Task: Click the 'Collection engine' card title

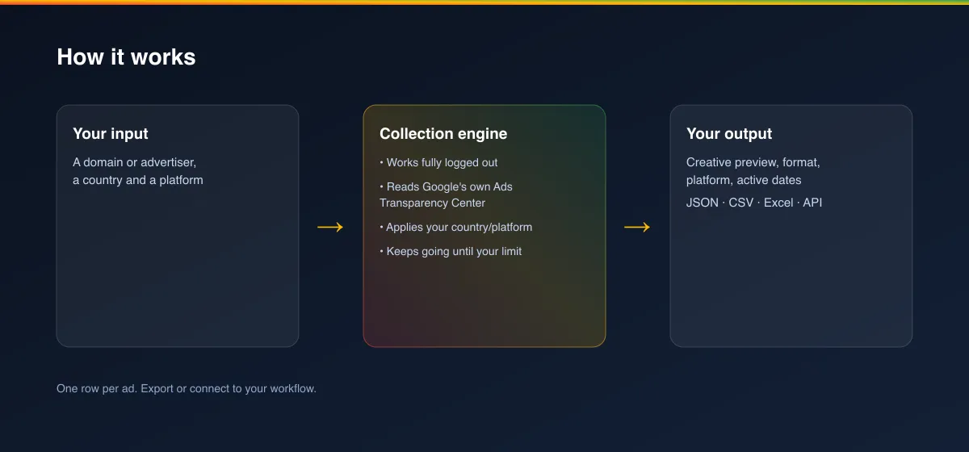Action: click(x=443, y=134)
